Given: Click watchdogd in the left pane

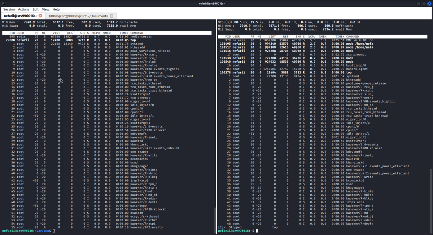Looking at the screenshot, I should (138, 206).
